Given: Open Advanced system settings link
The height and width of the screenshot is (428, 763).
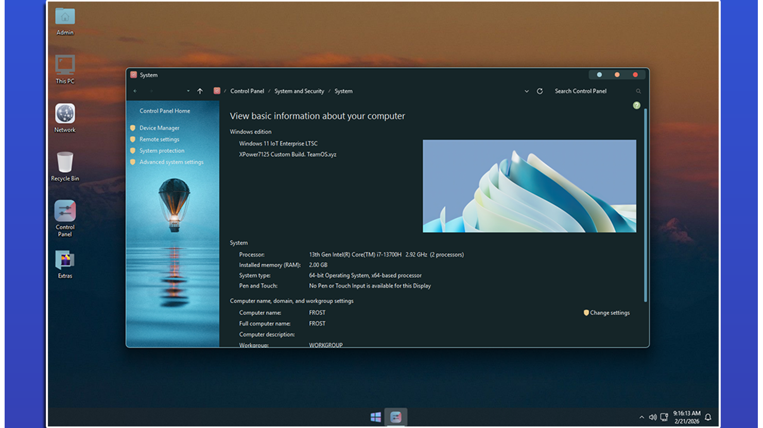Looking at the screenshot, I should coord(171,162).
